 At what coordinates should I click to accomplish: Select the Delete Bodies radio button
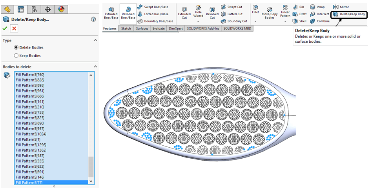tap(16, 47)
